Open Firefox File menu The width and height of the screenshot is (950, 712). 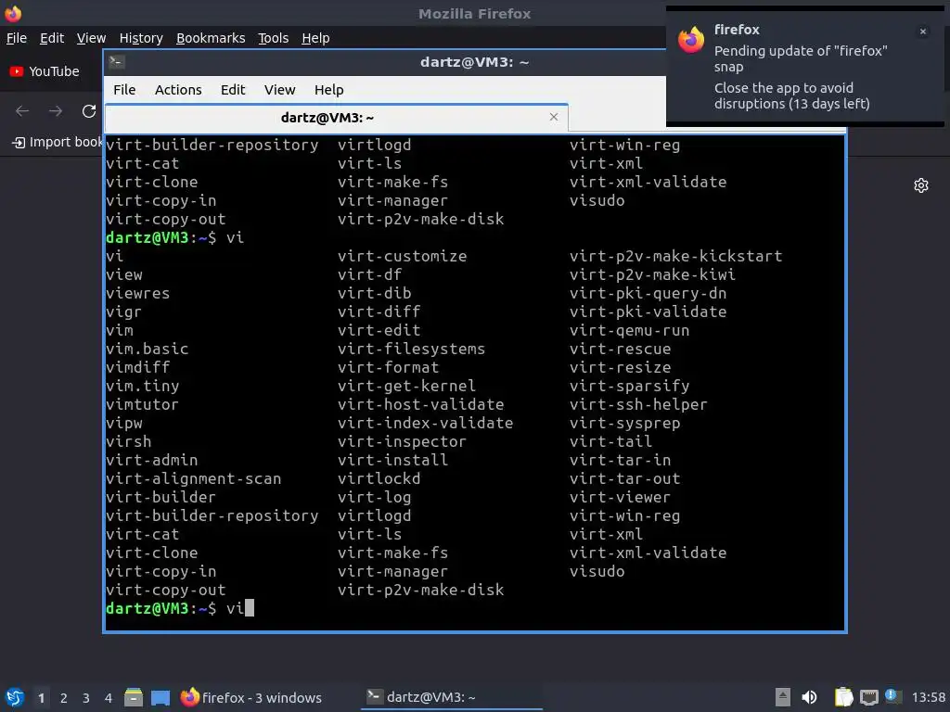[x=17, y=38]
